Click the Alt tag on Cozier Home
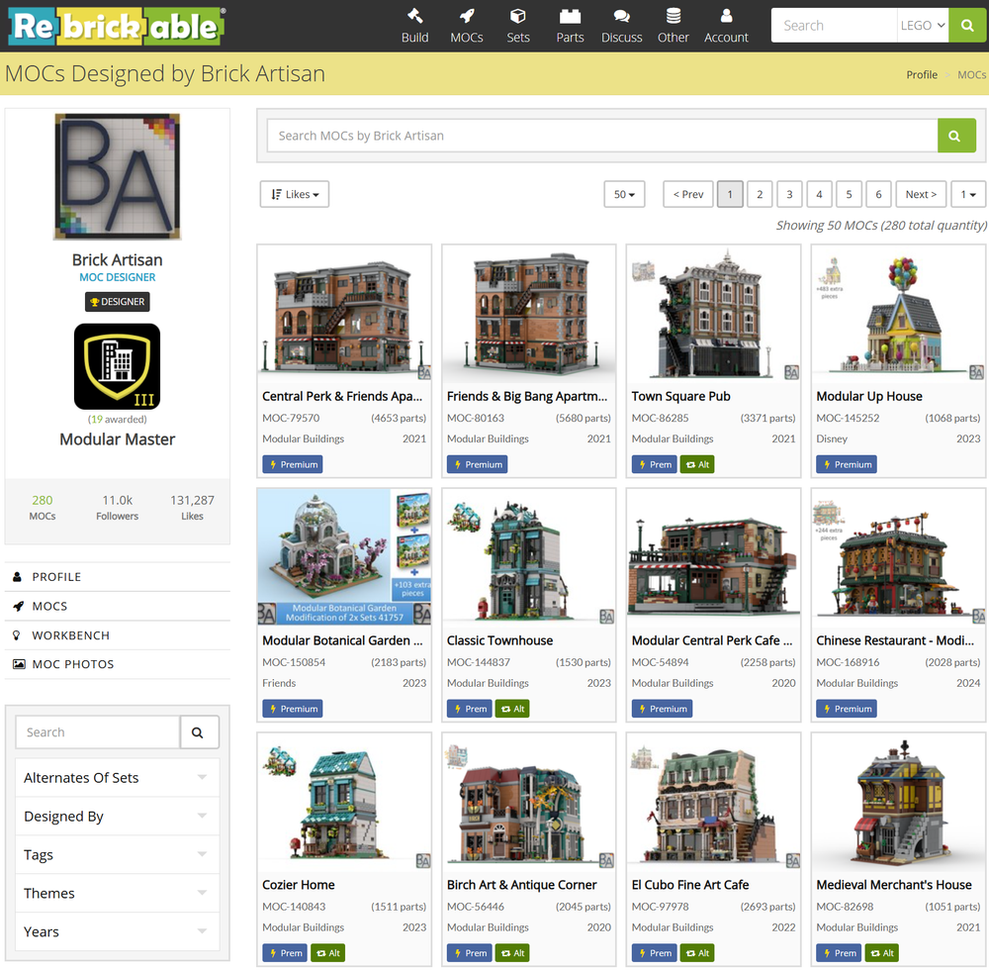 pos(327,953)
